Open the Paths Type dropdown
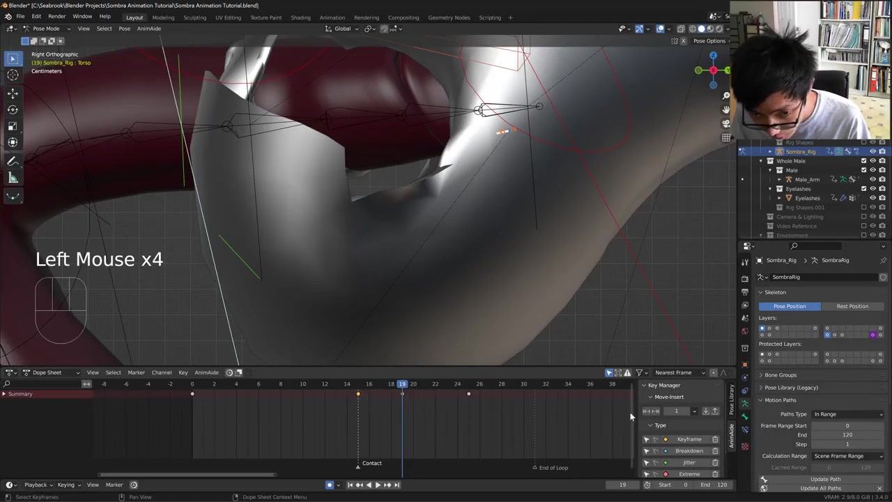The height and width of the screenshot is (502, 892). tap(847, 414)
